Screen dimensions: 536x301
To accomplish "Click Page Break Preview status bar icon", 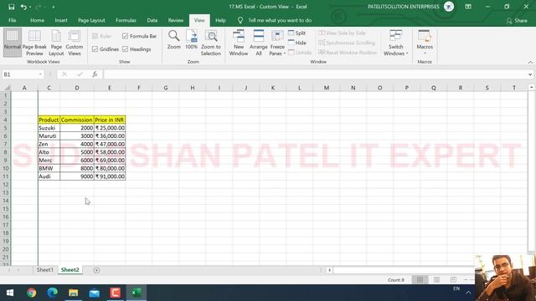I will pos(453,280).
